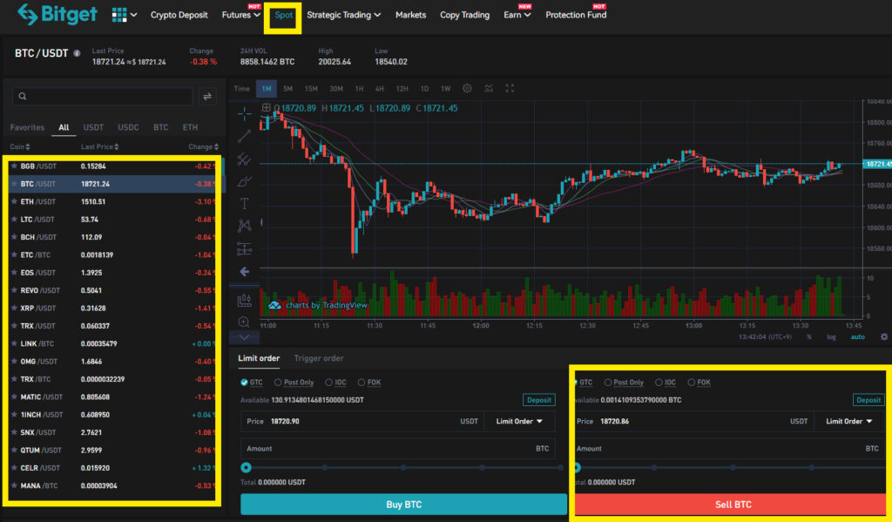Click the info icon next to BTC/USDT
This screenshot has height=522, width=892.
click(x=77, y=53)
